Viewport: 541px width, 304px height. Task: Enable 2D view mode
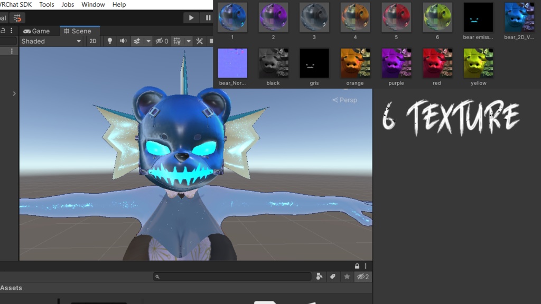[x=92, y=41]
